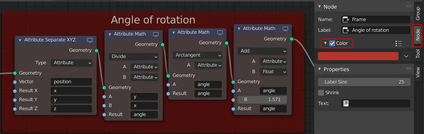Edit the Label field Angle of rotation

[376, 30]
